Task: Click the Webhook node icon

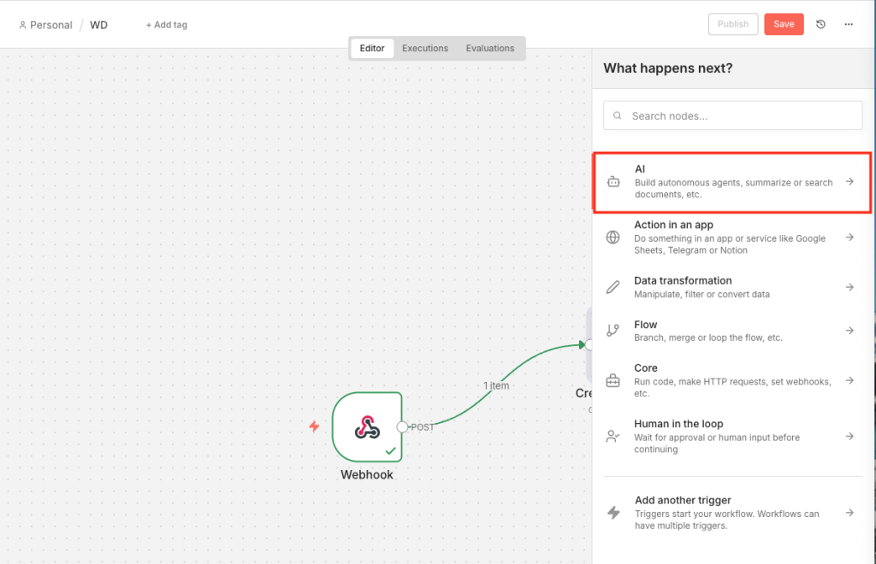Action: pyautogui.click(x=367, y=426)
